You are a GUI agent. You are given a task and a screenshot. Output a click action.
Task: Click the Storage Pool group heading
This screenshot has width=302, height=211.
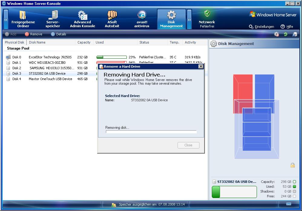pyautogui.click(x=18, y=48)
